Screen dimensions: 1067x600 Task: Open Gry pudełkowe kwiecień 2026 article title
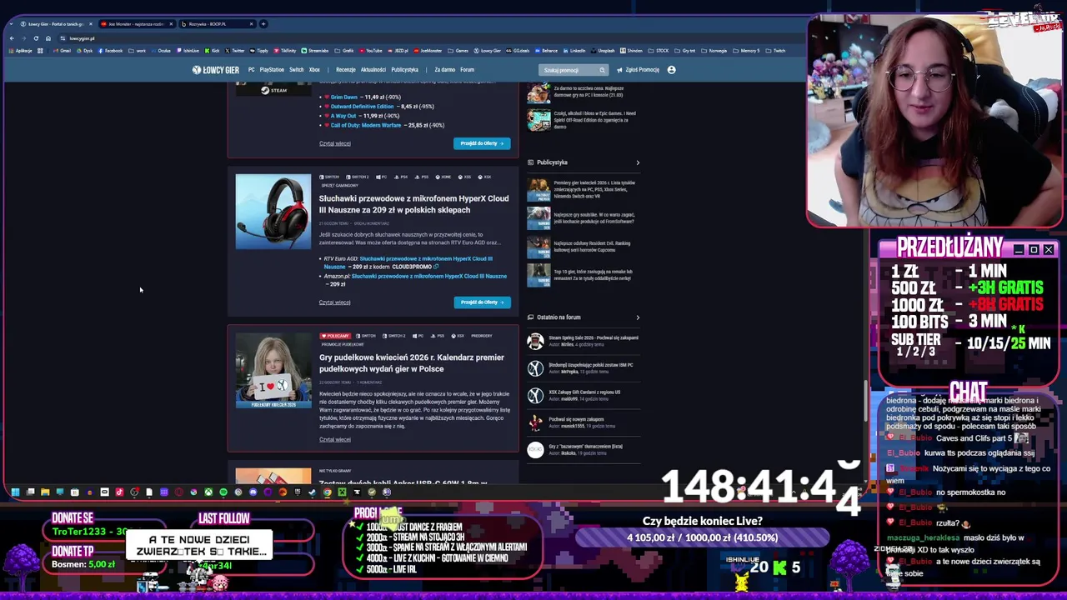(x=412, y=363)
